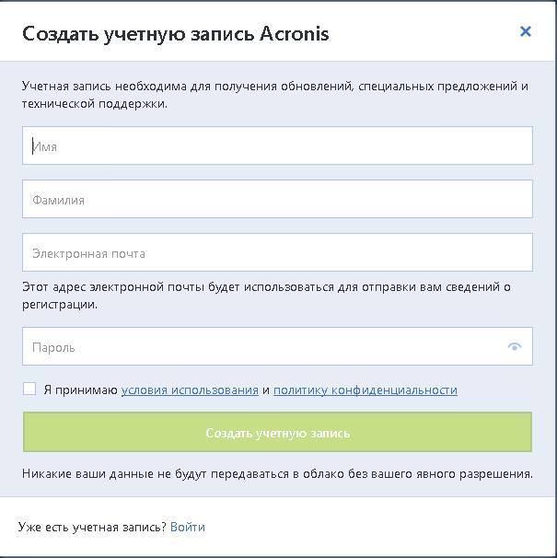Image resolution: width=557 pixels, height=558 pixels.
Task: Click the email note "Этот адрес электронной почты"
Action: tap(266, 296)
